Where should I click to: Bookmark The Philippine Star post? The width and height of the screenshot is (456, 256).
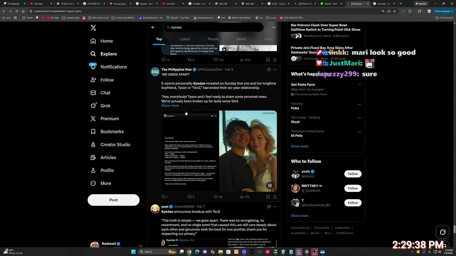click(268, 197)
